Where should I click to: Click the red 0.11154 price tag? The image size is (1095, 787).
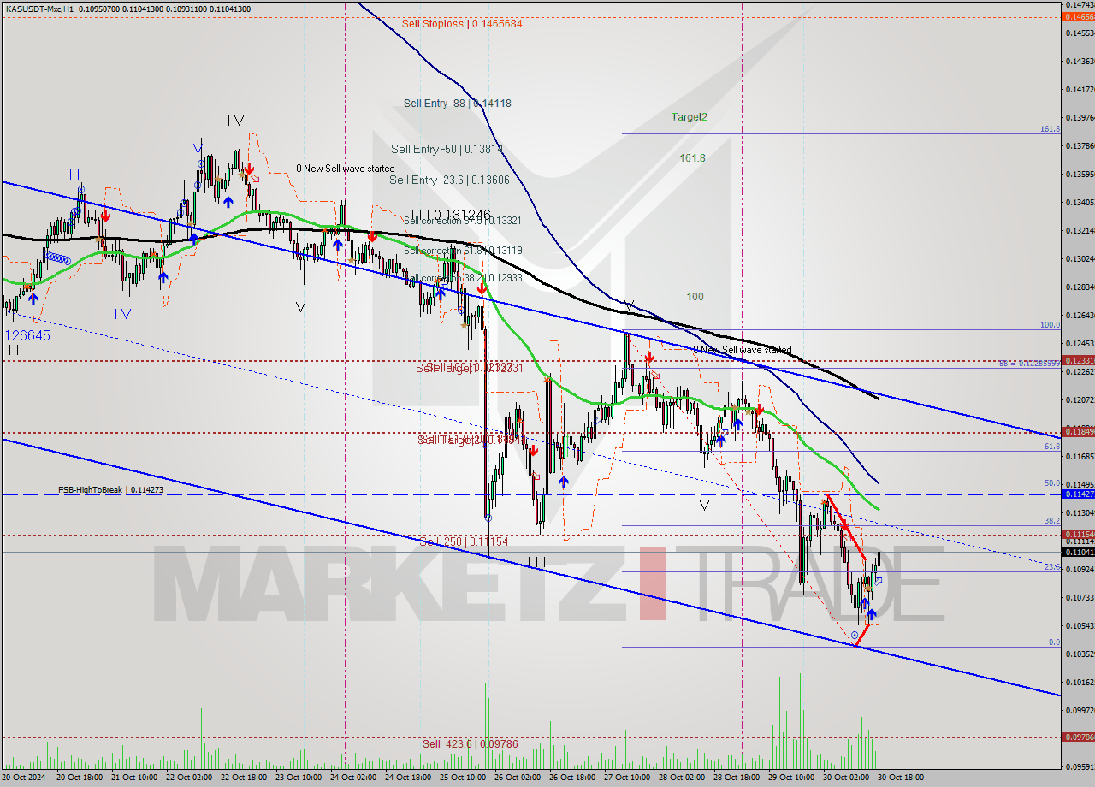pos(1078,534)
